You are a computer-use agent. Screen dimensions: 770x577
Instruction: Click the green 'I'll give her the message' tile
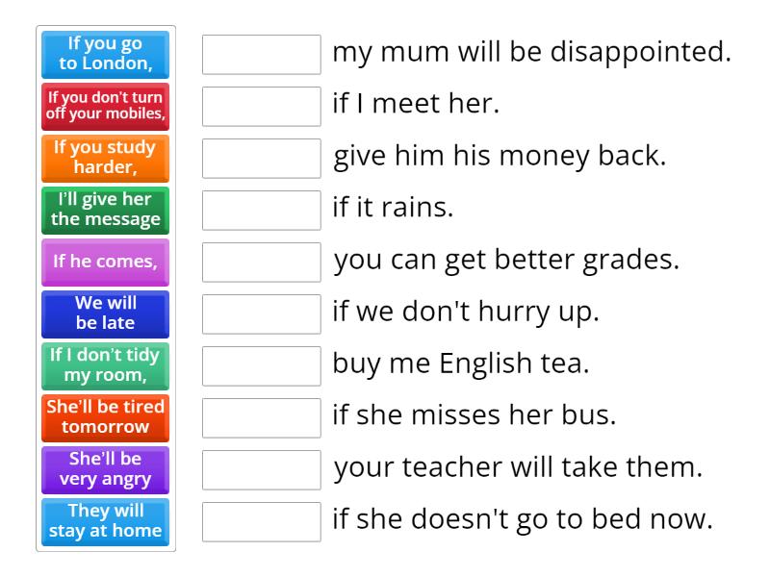click(106, 211)
